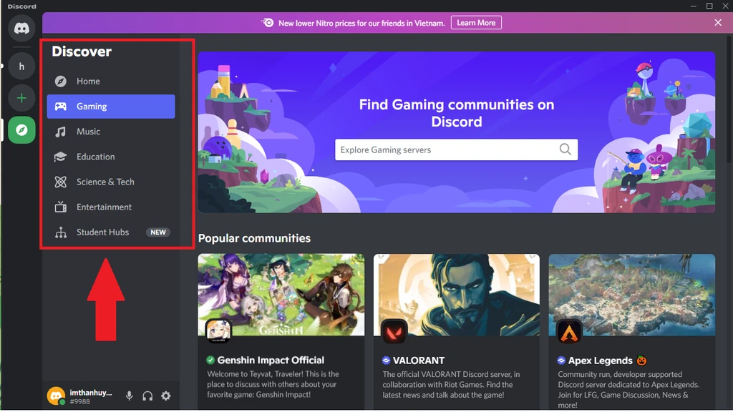Click VALORANT banner image

point(456,295)
